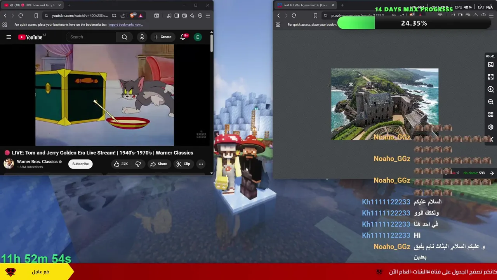Click the video title text under the player
497x280 pixels.
[x=103, y=153]
